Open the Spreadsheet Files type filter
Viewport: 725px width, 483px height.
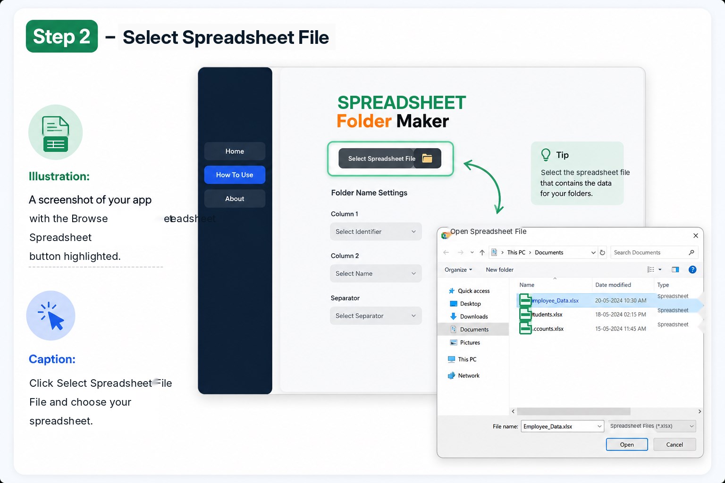tap(652, 426)
